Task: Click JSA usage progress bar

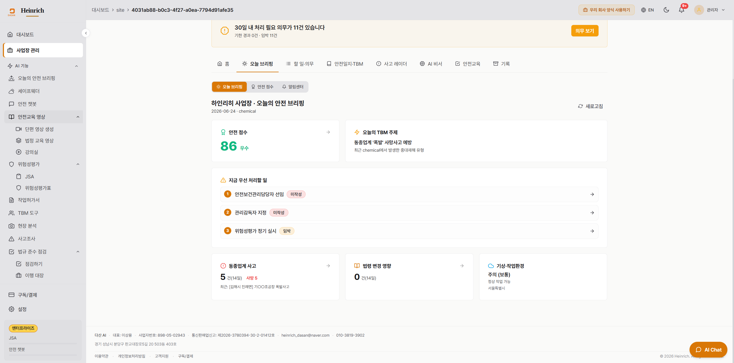Action: [x=43, y=344]
